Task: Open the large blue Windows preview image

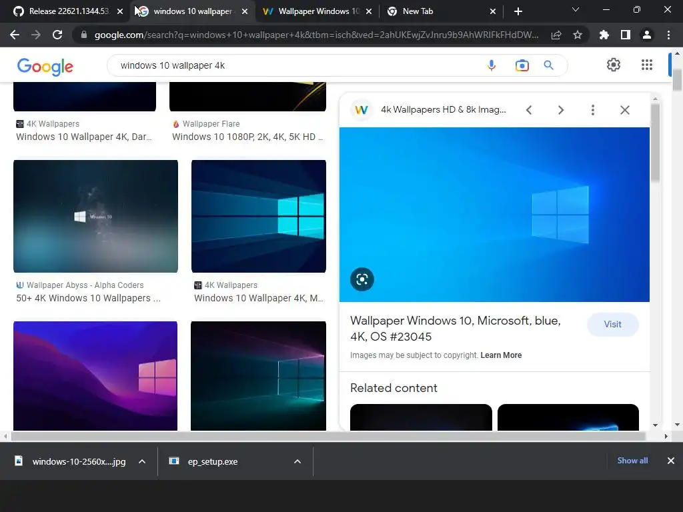Action: (494, 214)
